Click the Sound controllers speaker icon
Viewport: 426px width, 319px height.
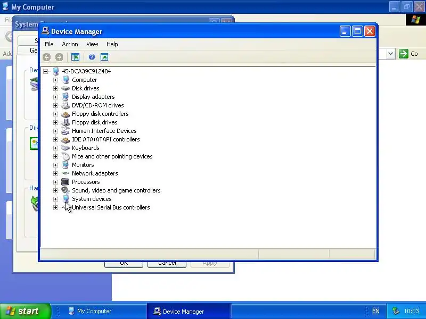point(65,190)
